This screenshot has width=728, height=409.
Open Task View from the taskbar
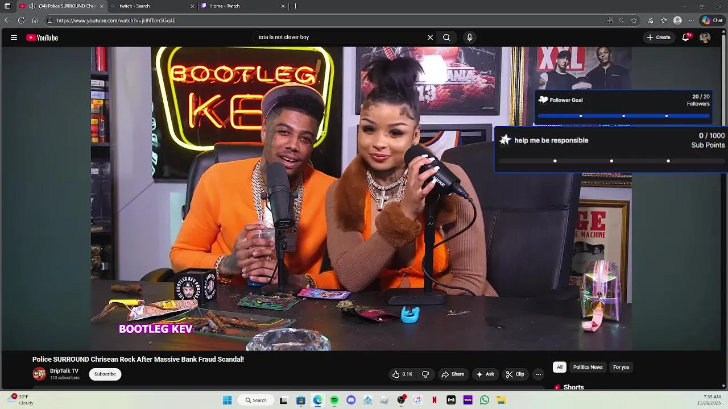283,400
